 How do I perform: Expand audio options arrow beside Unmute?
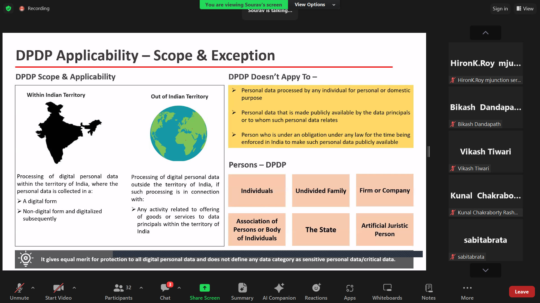click(33, 288)
